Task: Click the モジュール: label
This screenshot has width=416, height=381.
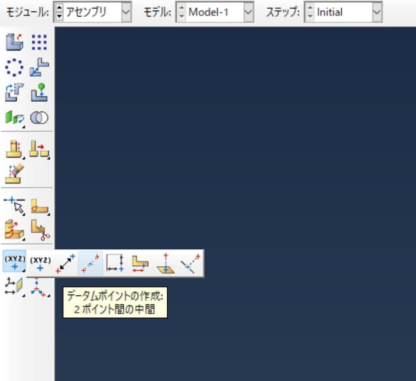Action: tap(27, 13)
